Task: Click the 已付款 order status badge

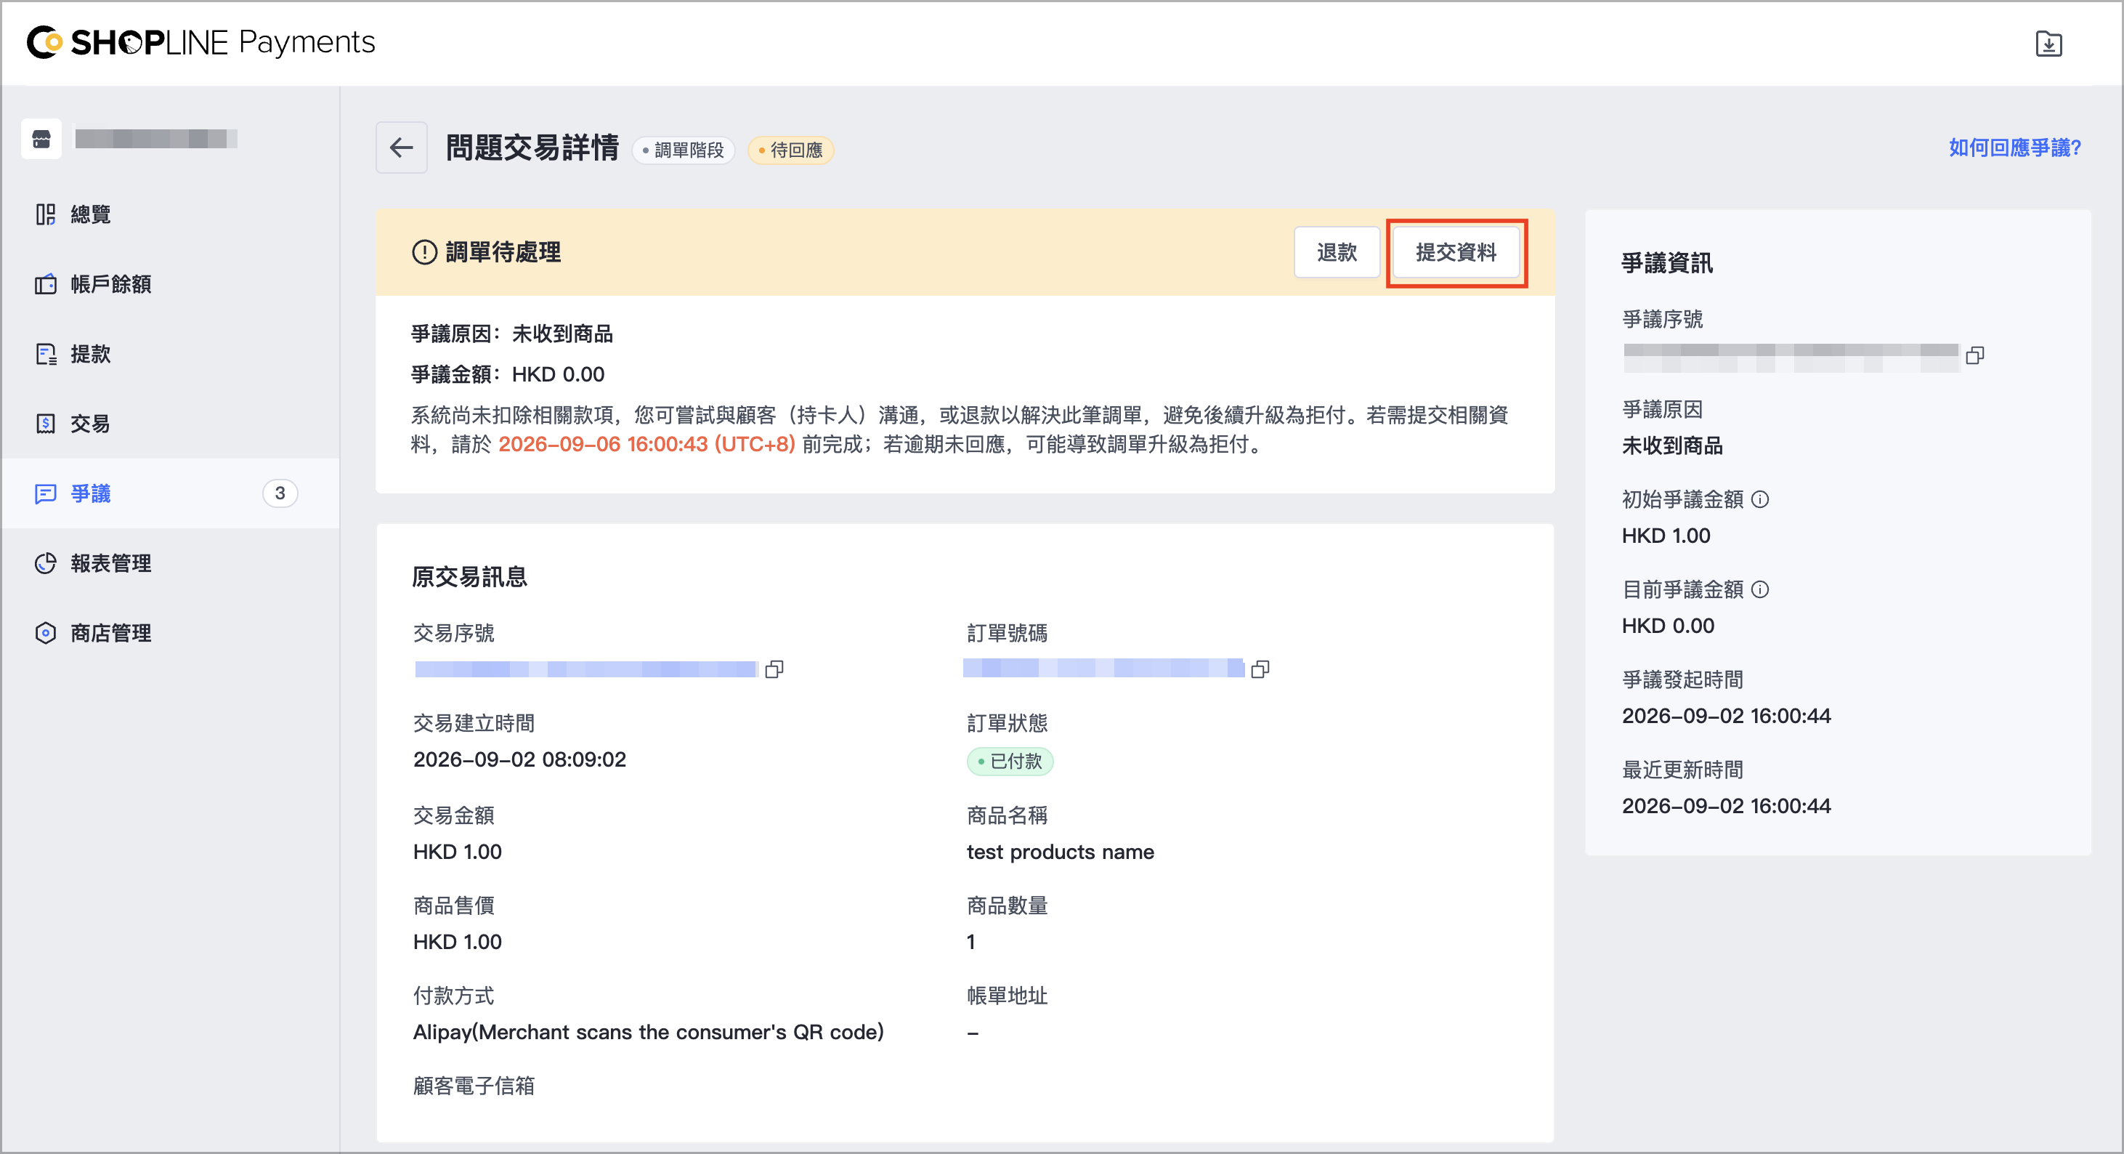Action: tap(1010, 762)
